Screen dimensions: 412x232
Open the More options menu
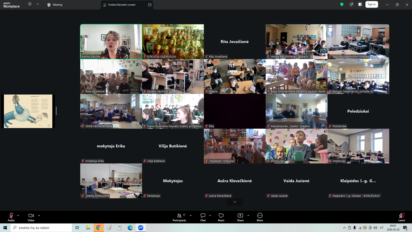click(260, 217)
